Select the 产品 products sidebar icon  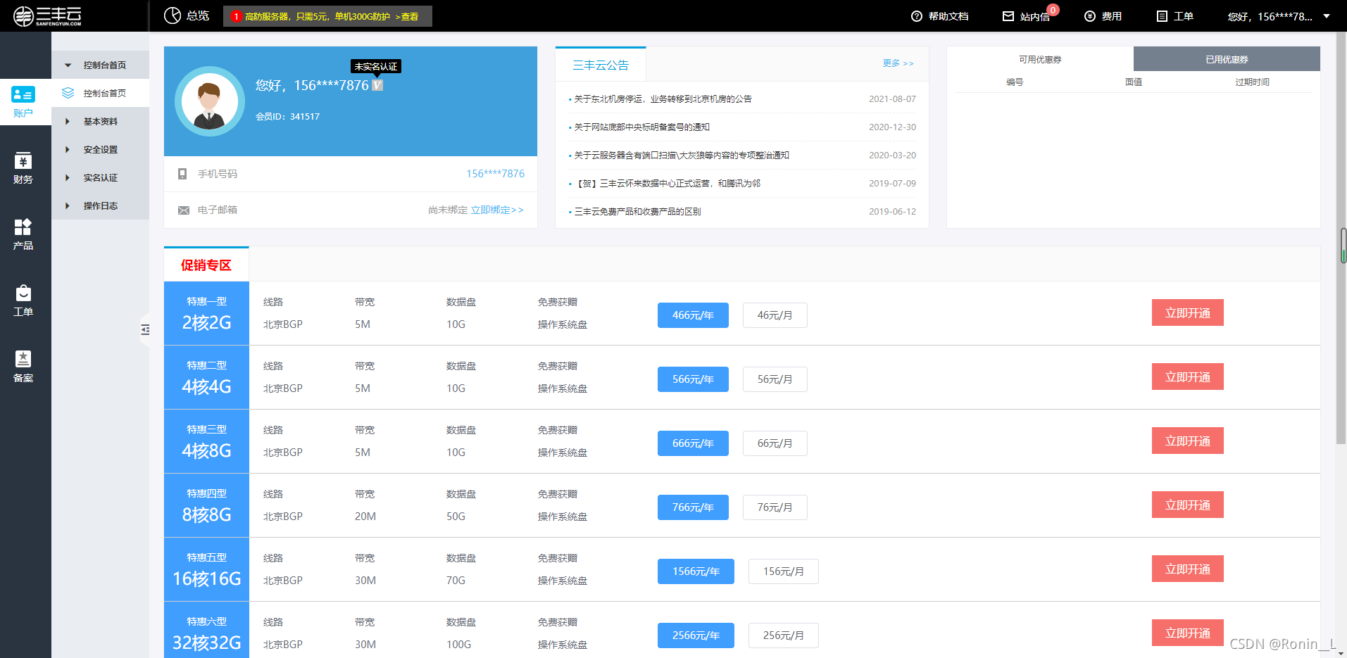pos(23,235)
